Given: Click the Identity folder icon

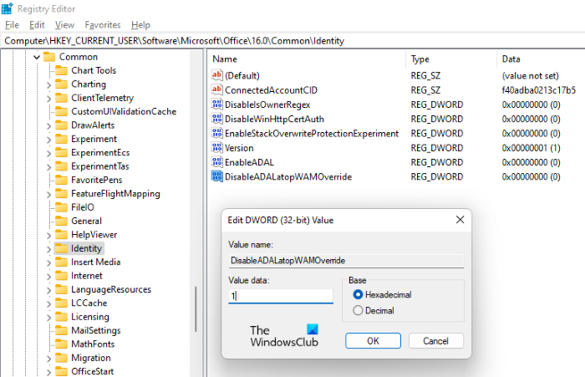Looking at the screenshot, I should 61,248.
